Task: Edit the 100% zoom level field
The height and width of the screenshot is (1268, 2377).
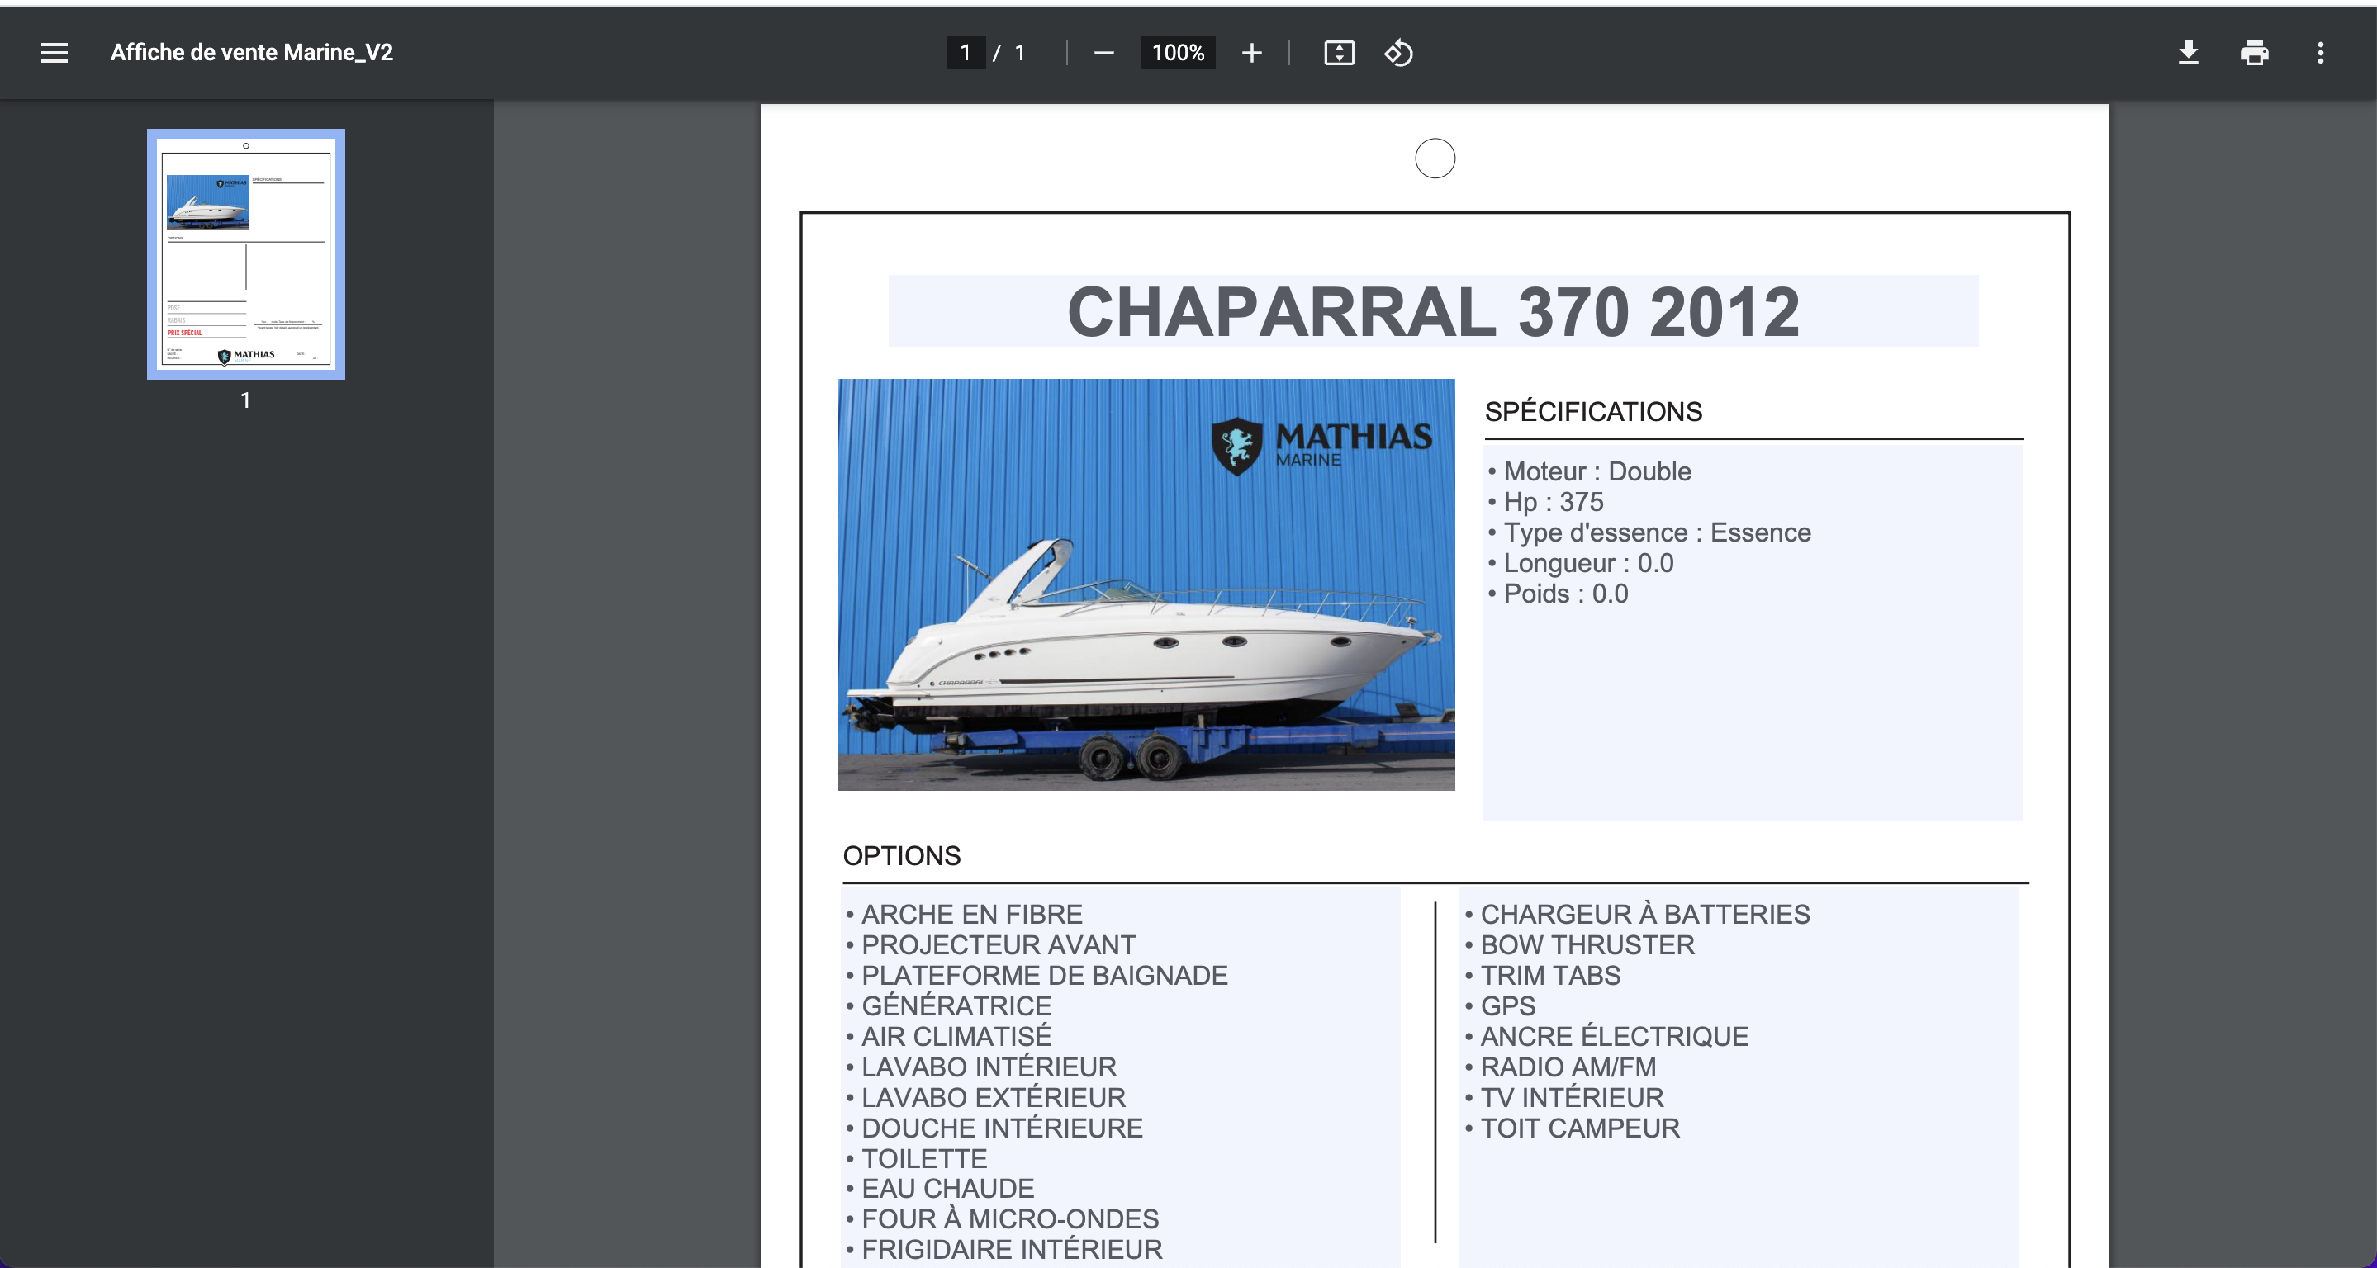Action: [x=1178, y=53]
